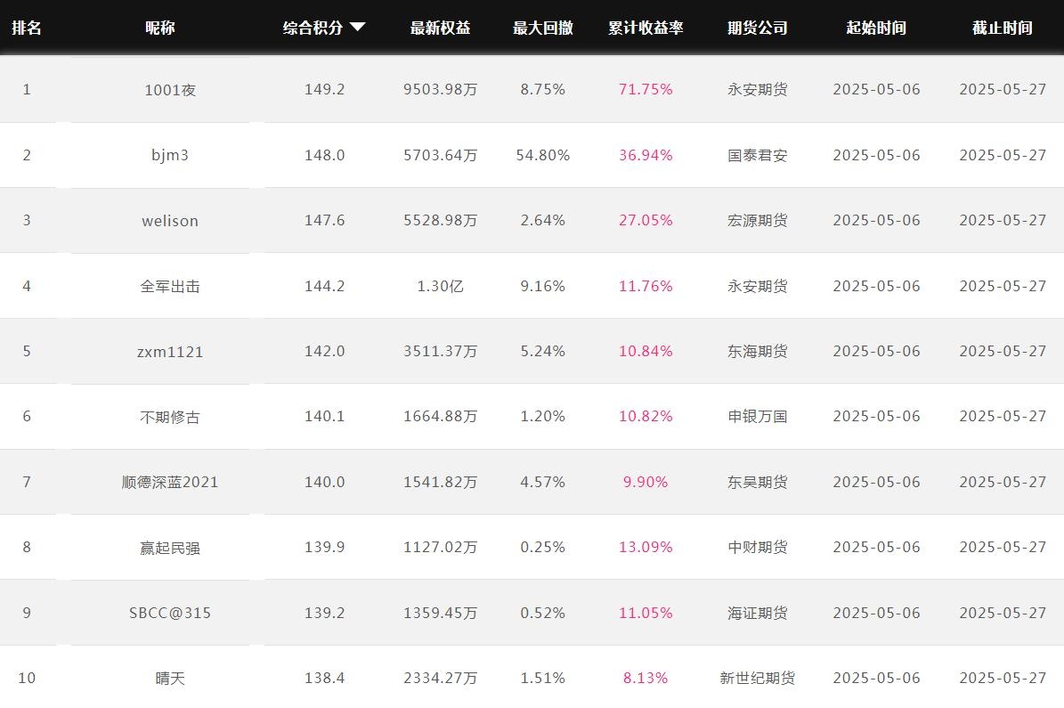Open nickname 赢起民强
Image resolution: width=1064 pixels, height=708 pixels.
point(170,548)
